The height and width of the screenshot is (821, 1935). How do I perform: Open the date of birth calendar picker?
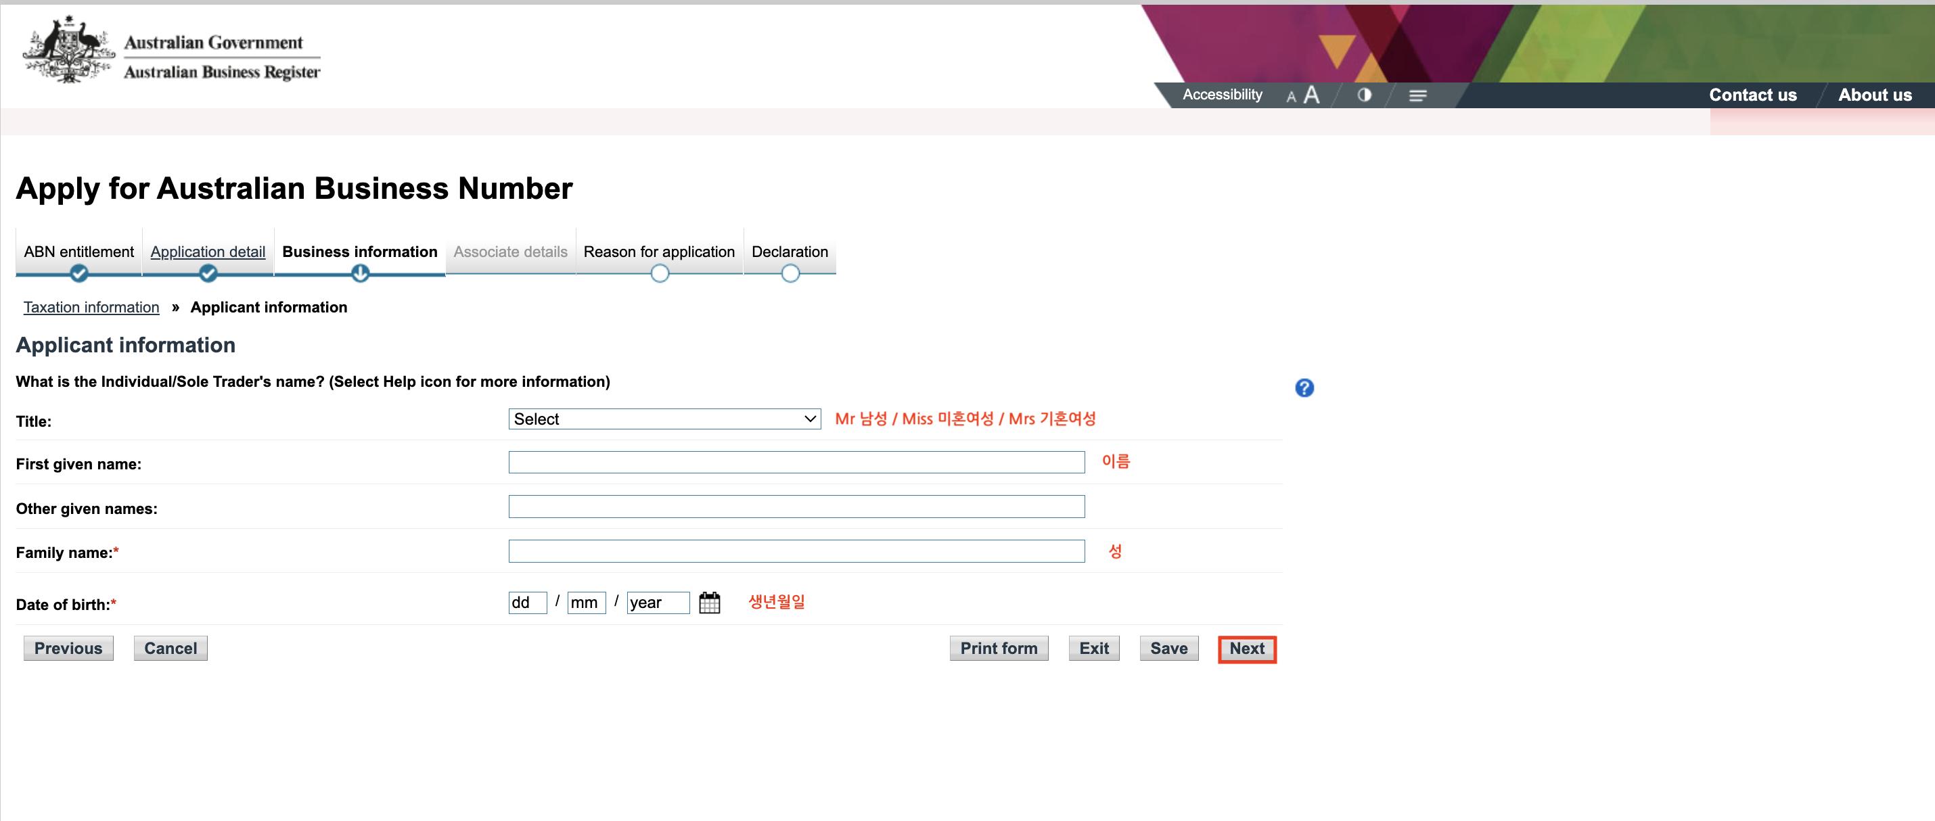click(709, 603)
